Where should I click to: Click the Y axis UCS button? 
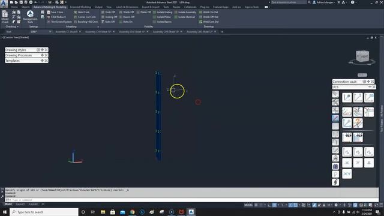pos(358,163)
